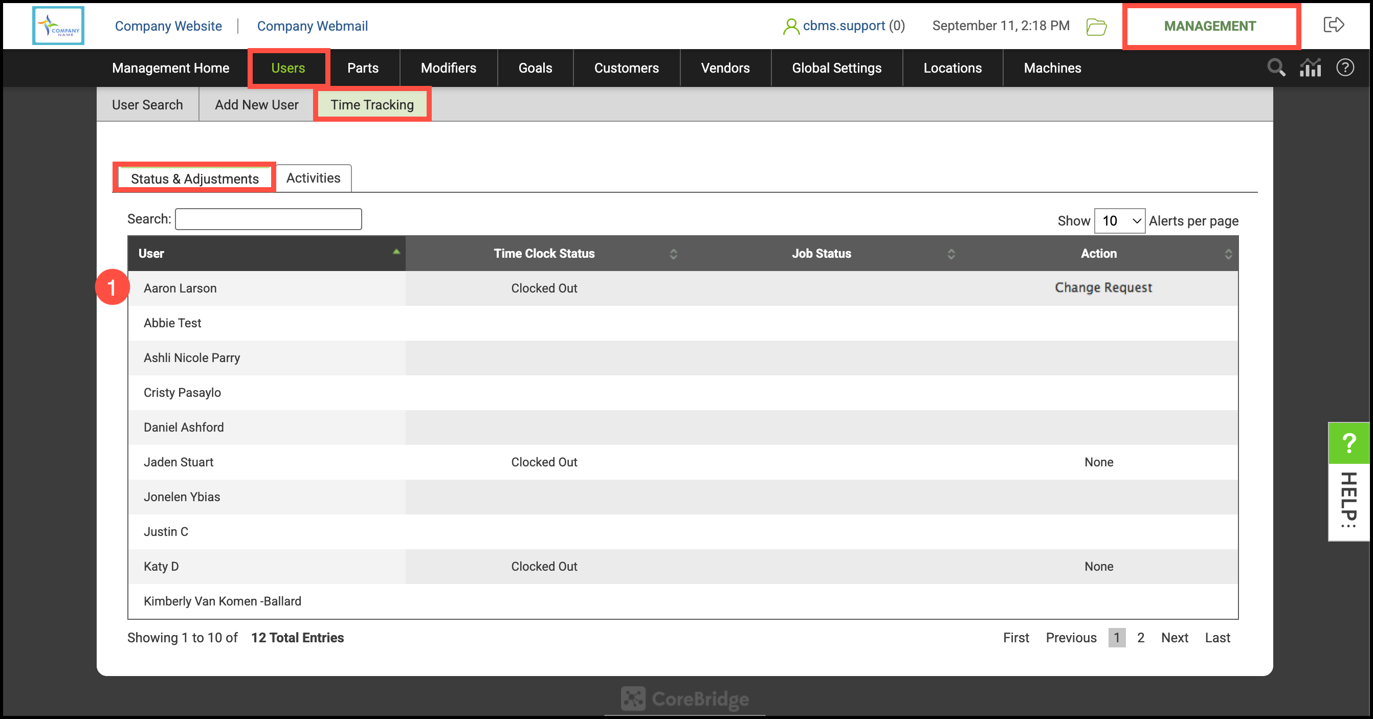
Task: Go to the Next page
Action: point(1174,638)
